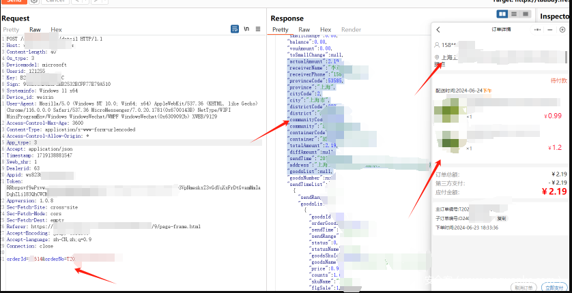
Task: Click back arrow in order detail window
Action: tap(438, 30)
